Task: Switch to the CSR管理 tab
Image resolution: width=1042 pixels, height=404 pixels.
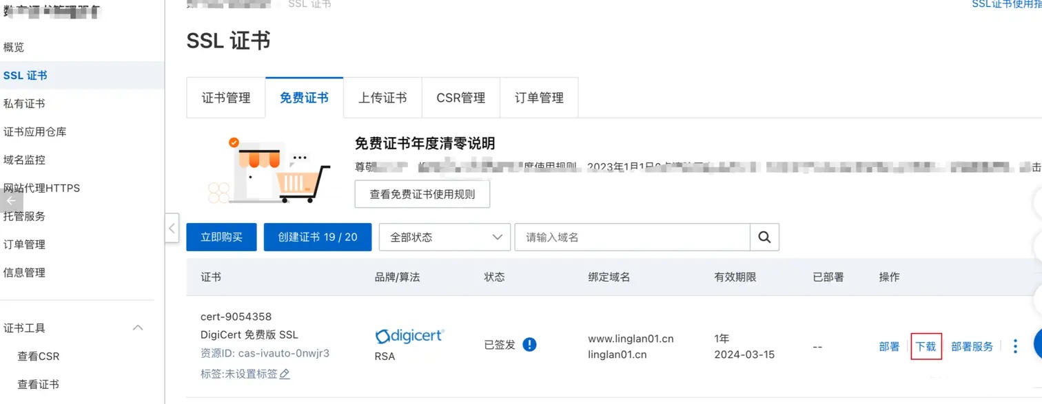Action: 460,98
